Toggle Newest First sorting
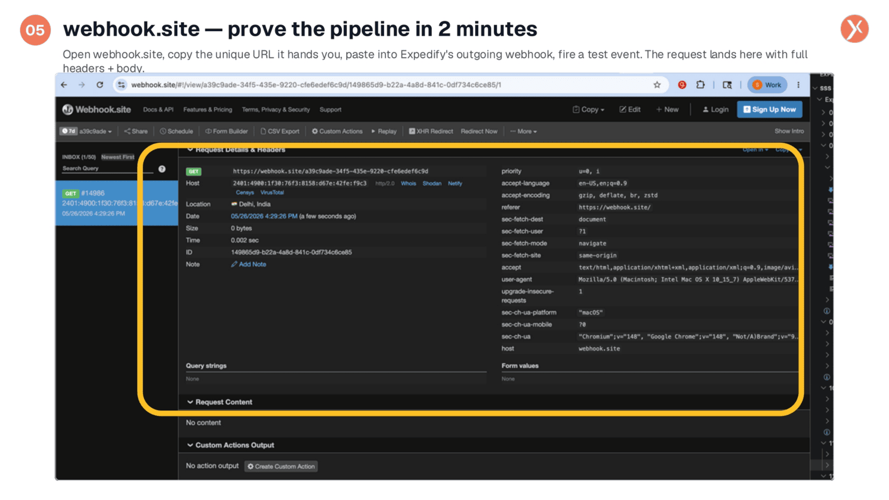The image size is (889, 500). point(118,157)
